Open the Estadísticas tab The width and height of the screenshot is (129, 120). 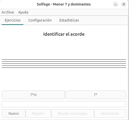pyautogui.click(x=69, y=20)
